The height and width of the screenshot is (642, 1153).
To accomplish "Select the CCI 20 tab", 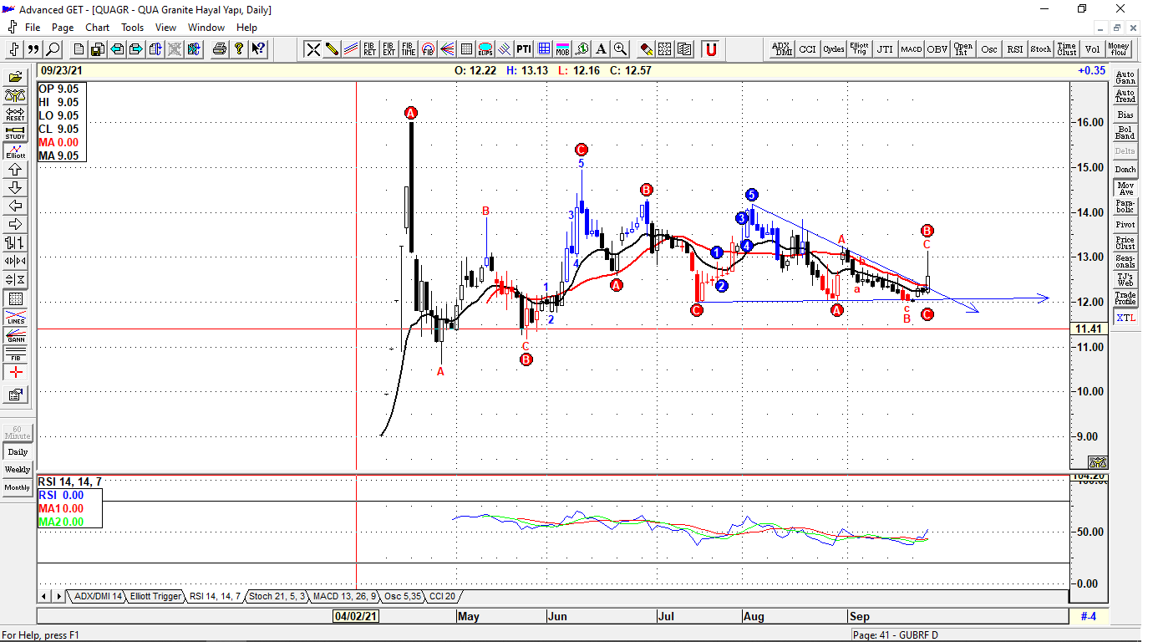I will (442, 597).
